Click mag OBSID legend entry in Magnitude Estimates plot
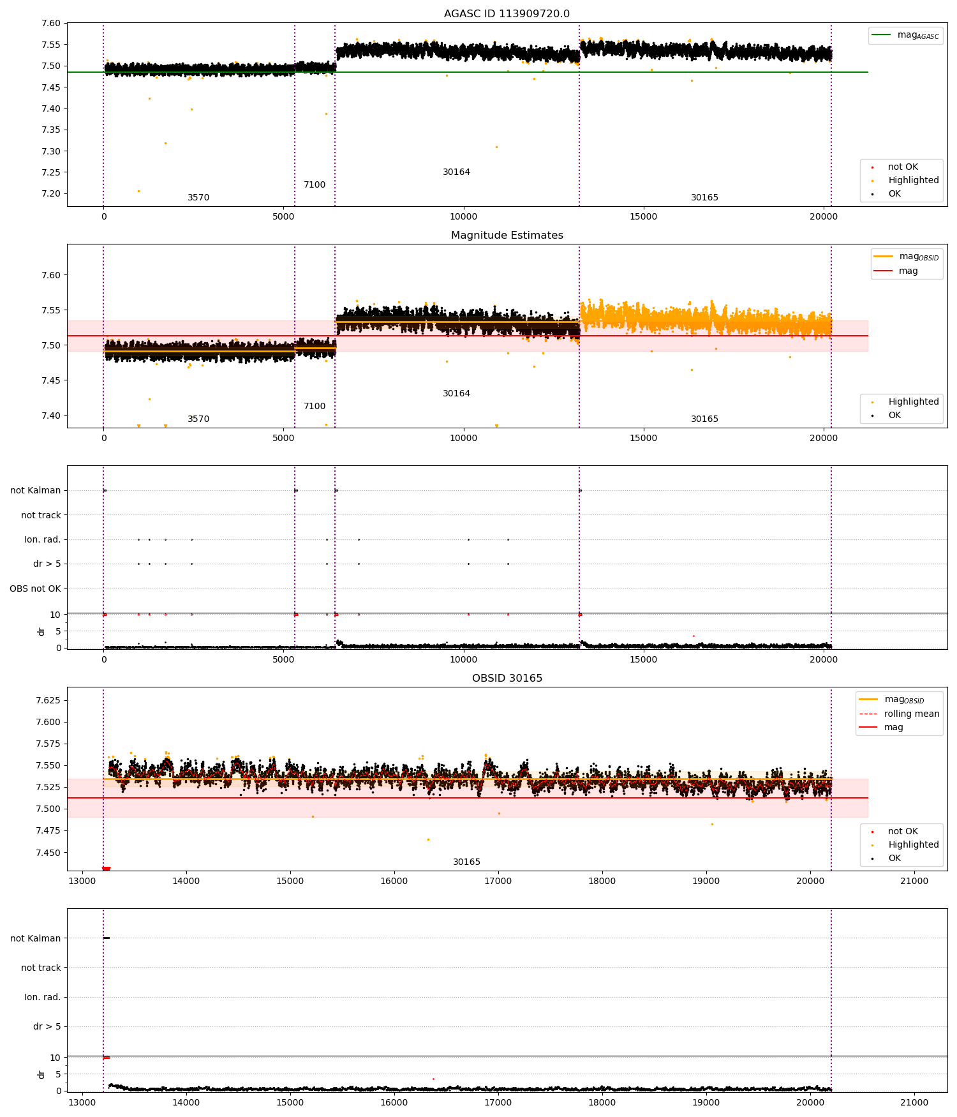Screen dimensions: 957x1117 pyautogui.click(x=906, y=257)
